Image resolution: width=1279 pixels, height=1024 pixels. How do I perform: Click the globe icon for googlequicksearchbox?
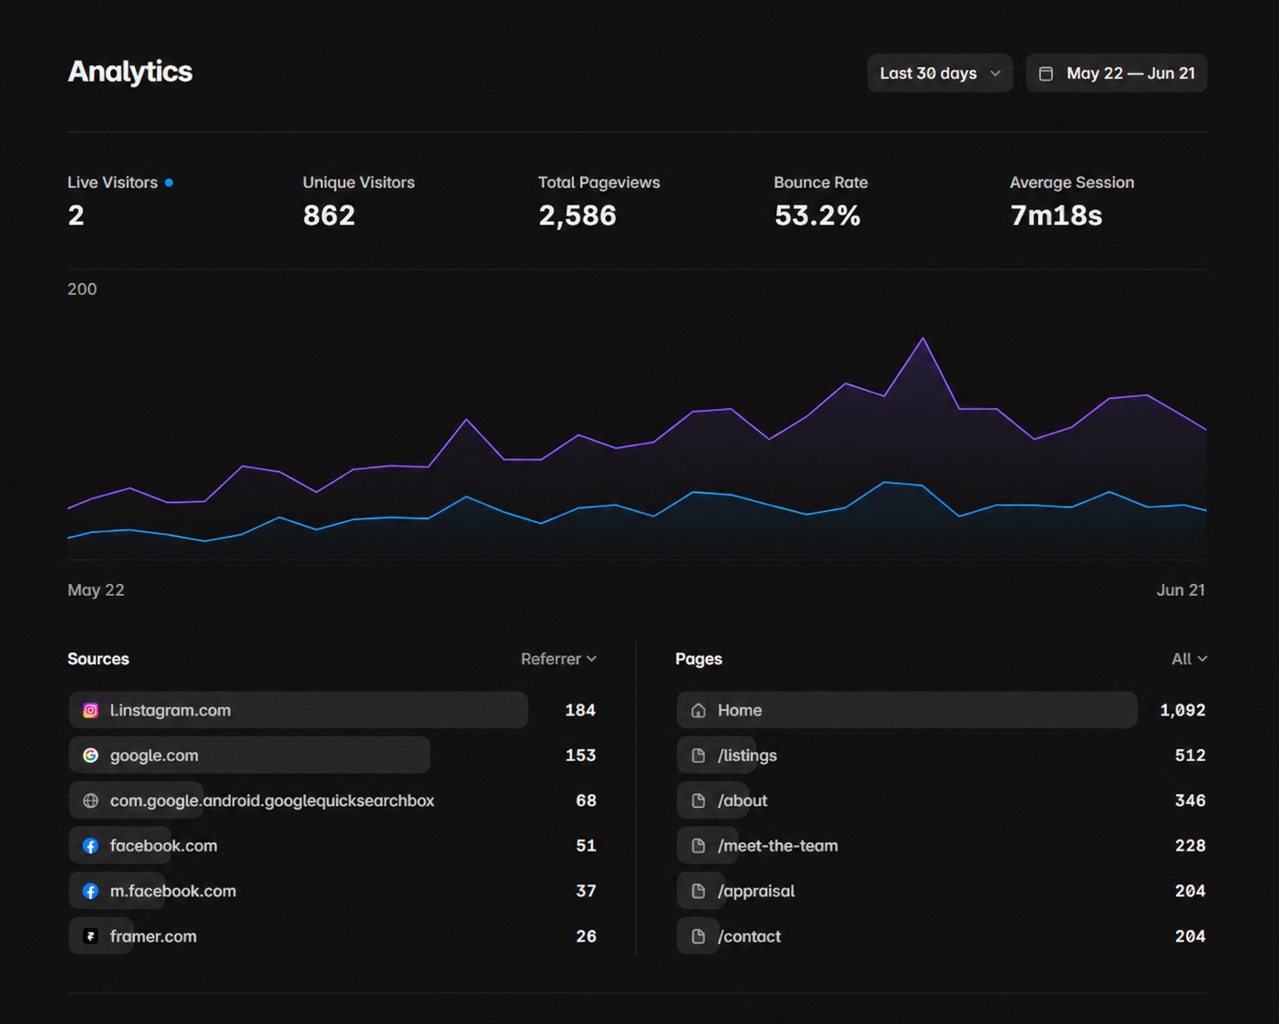(90, 800)
